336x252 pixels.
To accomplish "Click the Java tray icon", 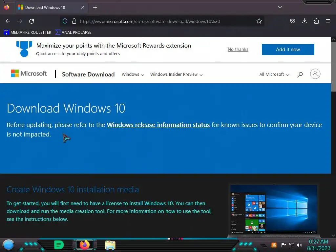I will (x=274, y=245).
